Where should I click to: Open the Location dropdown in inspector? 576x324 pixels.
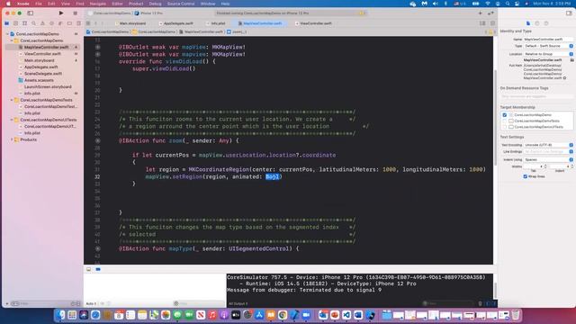[x=548, y=54]
